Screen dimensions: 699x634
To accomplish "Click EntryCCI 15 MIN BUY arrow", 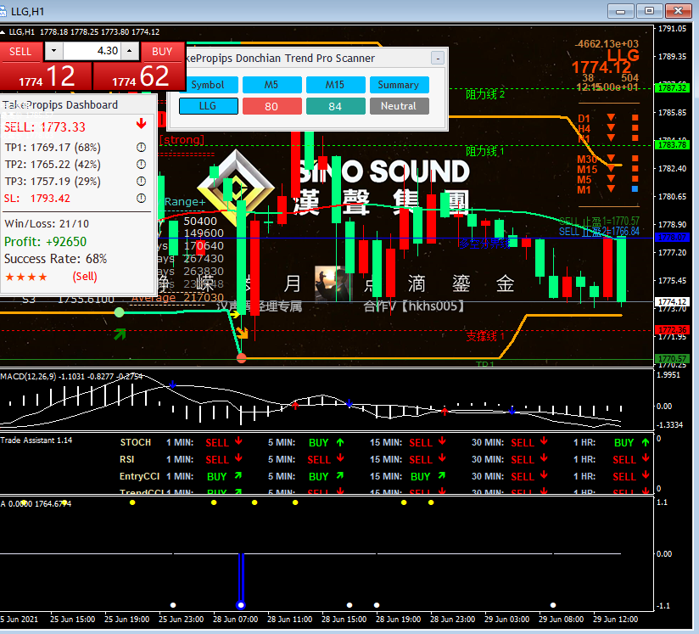I will [442, 475].
